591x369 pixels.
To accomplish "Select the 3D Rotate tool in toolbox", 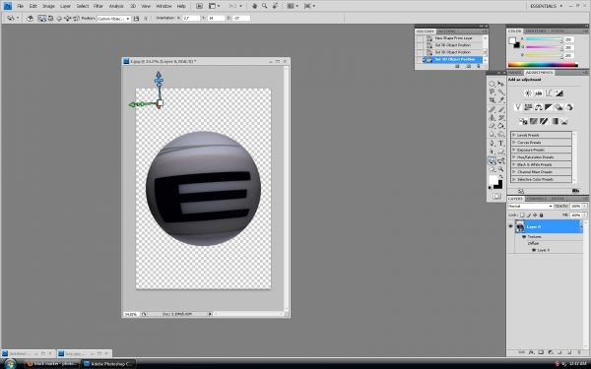I will pos(492,161).
